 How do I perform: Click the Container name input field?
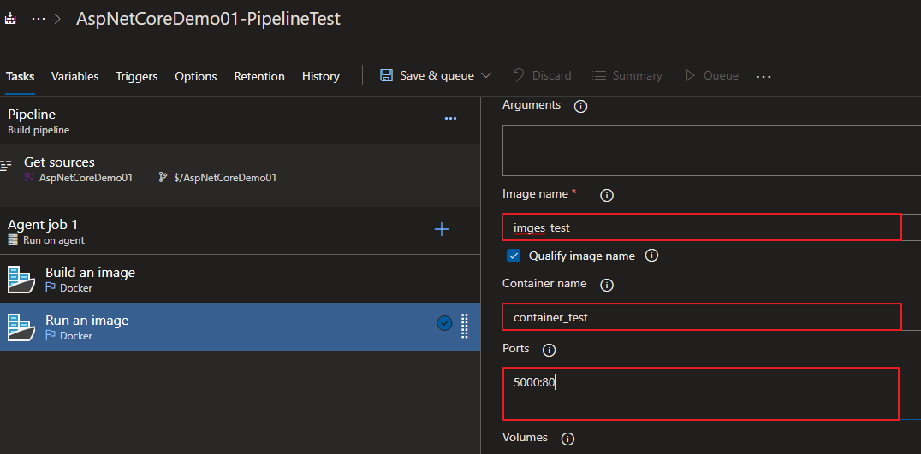point(700,317)
